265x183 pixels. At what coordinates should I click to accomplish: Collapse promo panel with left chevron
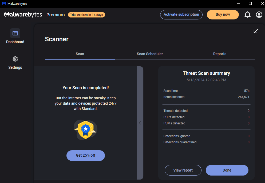point(140,123)
